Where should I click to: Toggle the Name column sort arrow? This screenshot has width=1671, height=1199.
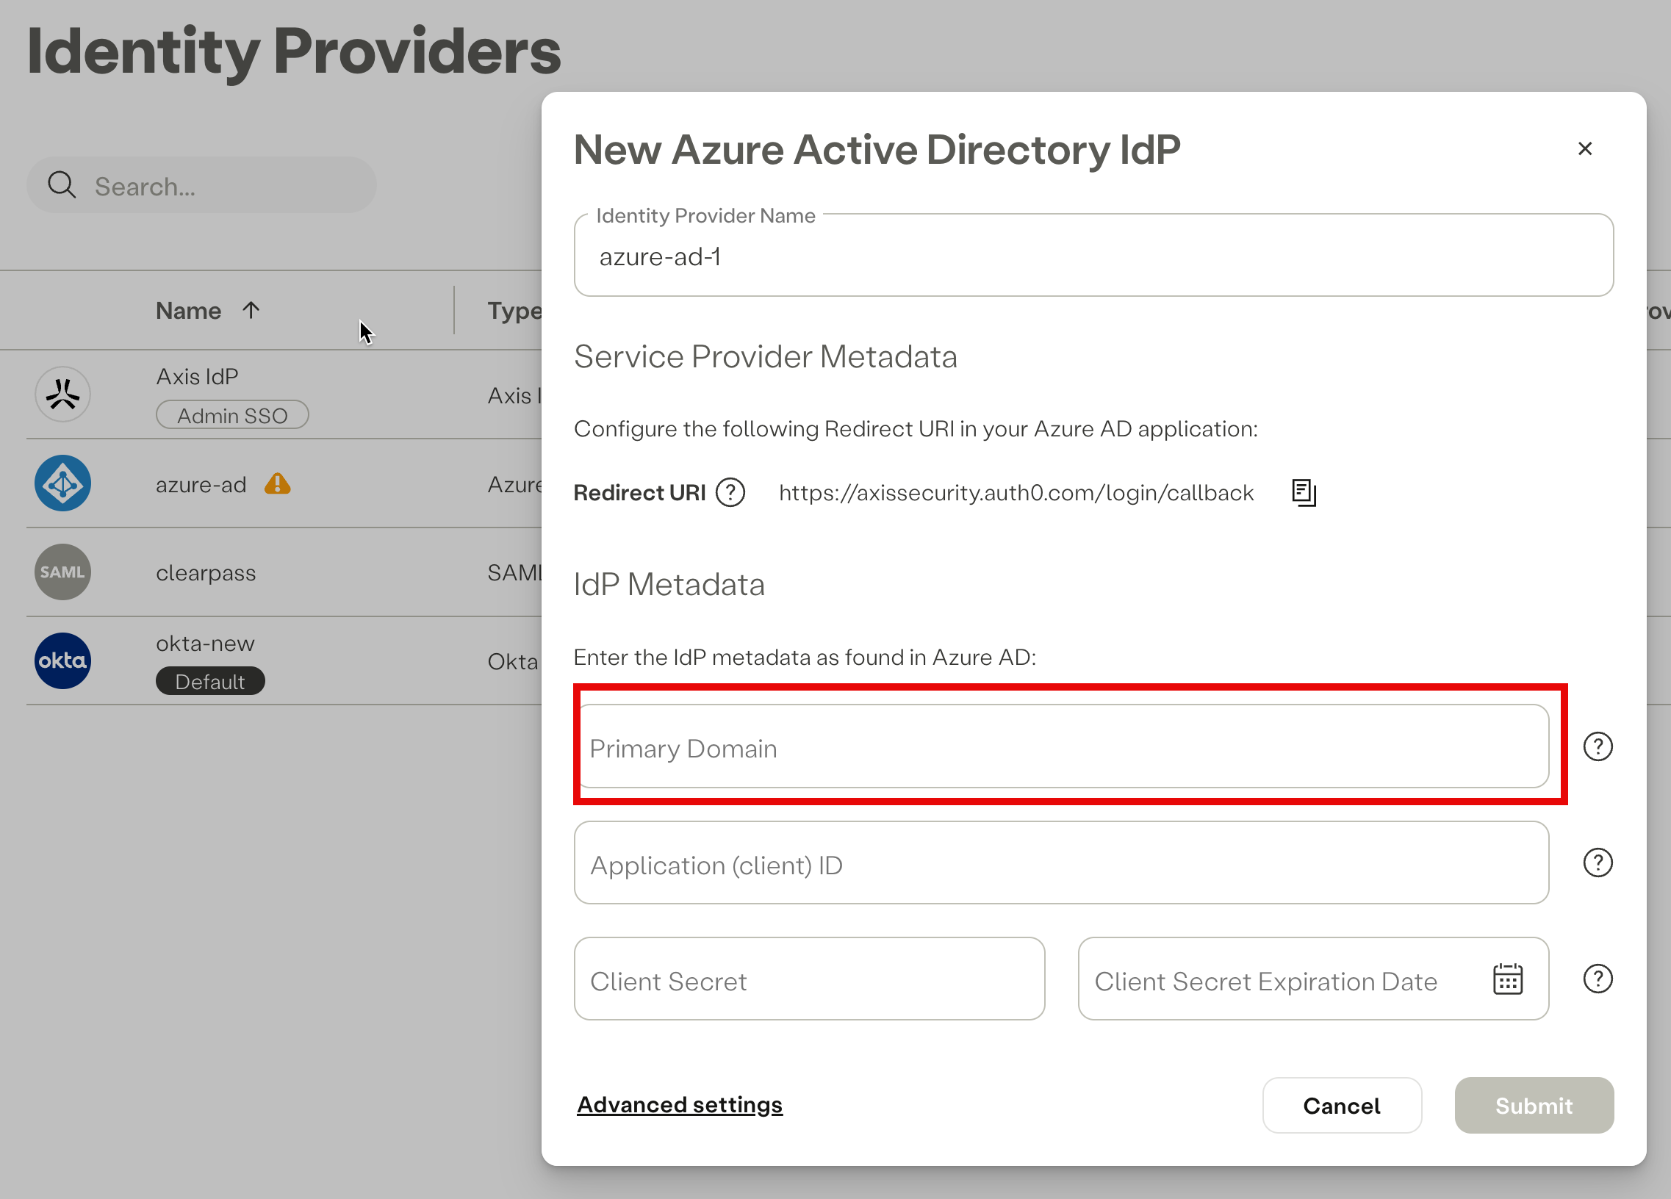pos(251,310)
